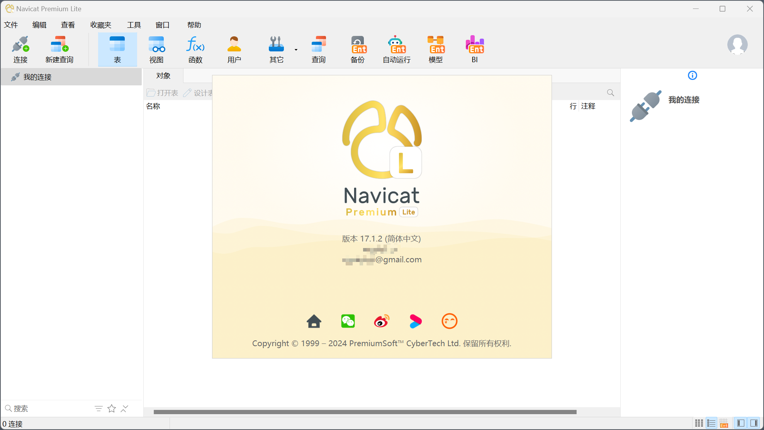Viewport: 764px width, 430px height.
Task: Expand the 其它 (Others) dropdown arrow
Action: [x=295, y=49]
